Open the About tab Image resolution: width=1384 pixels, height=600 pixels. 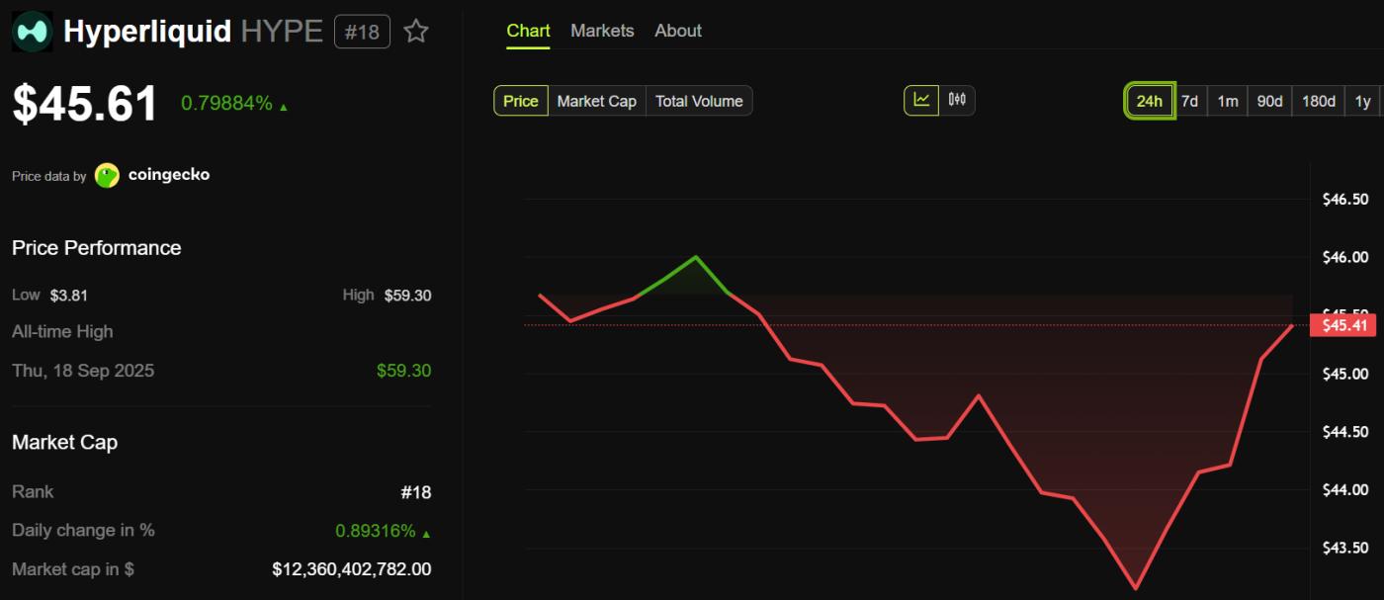[678, 31]
